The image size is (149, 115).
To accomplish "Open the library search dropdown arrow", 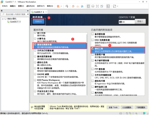I will tap(28, 14).
